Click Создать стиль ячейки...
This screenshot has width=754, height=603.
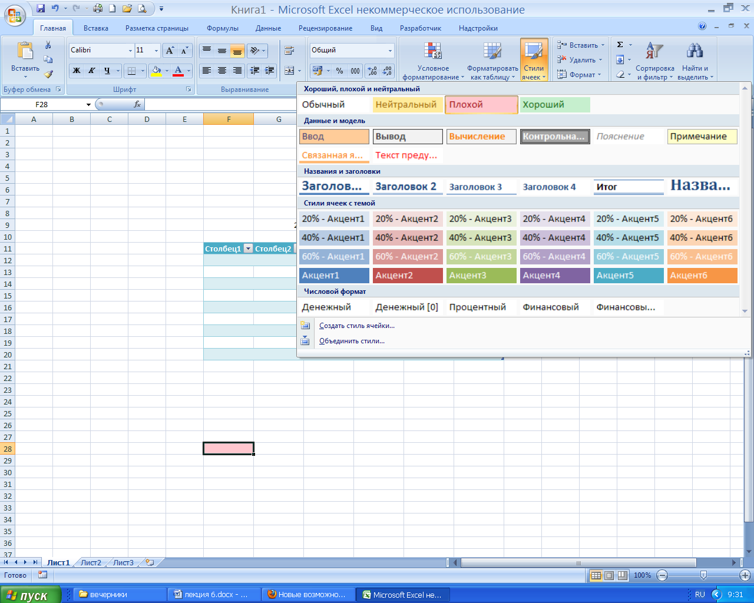click(357, 326)
